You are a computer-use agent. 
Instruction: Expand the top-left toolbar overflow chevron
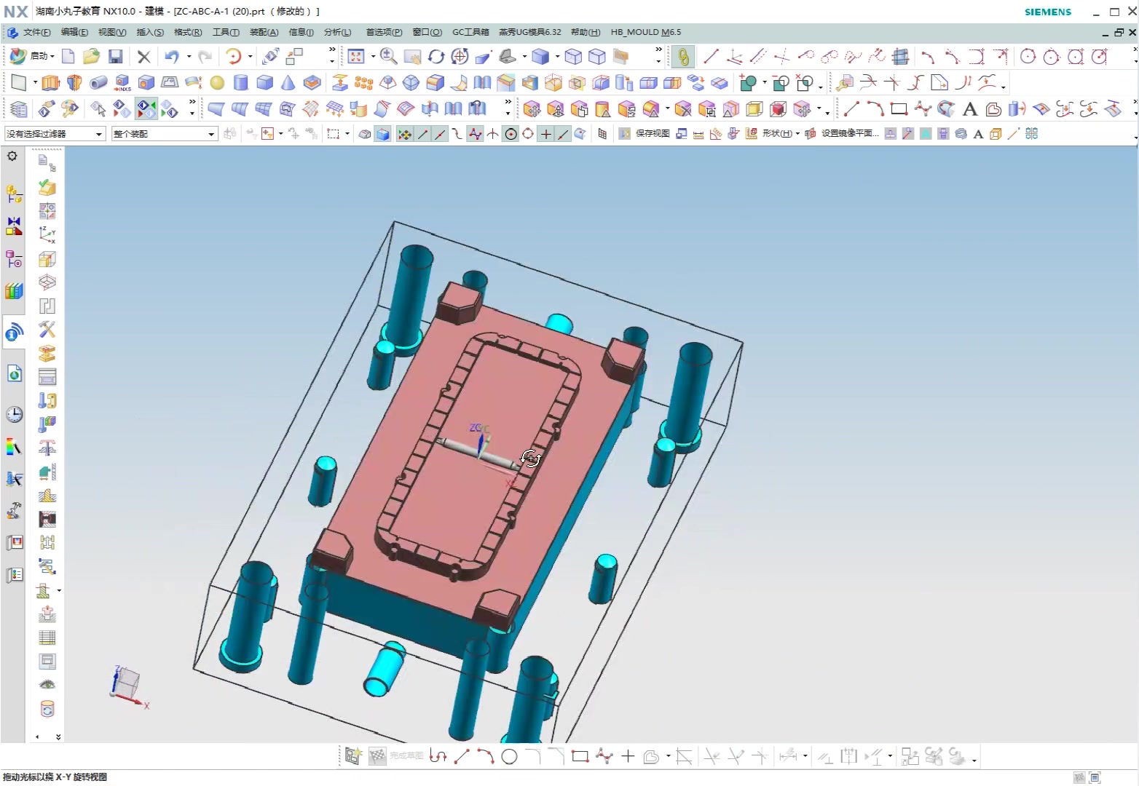(x=332, y=51)
